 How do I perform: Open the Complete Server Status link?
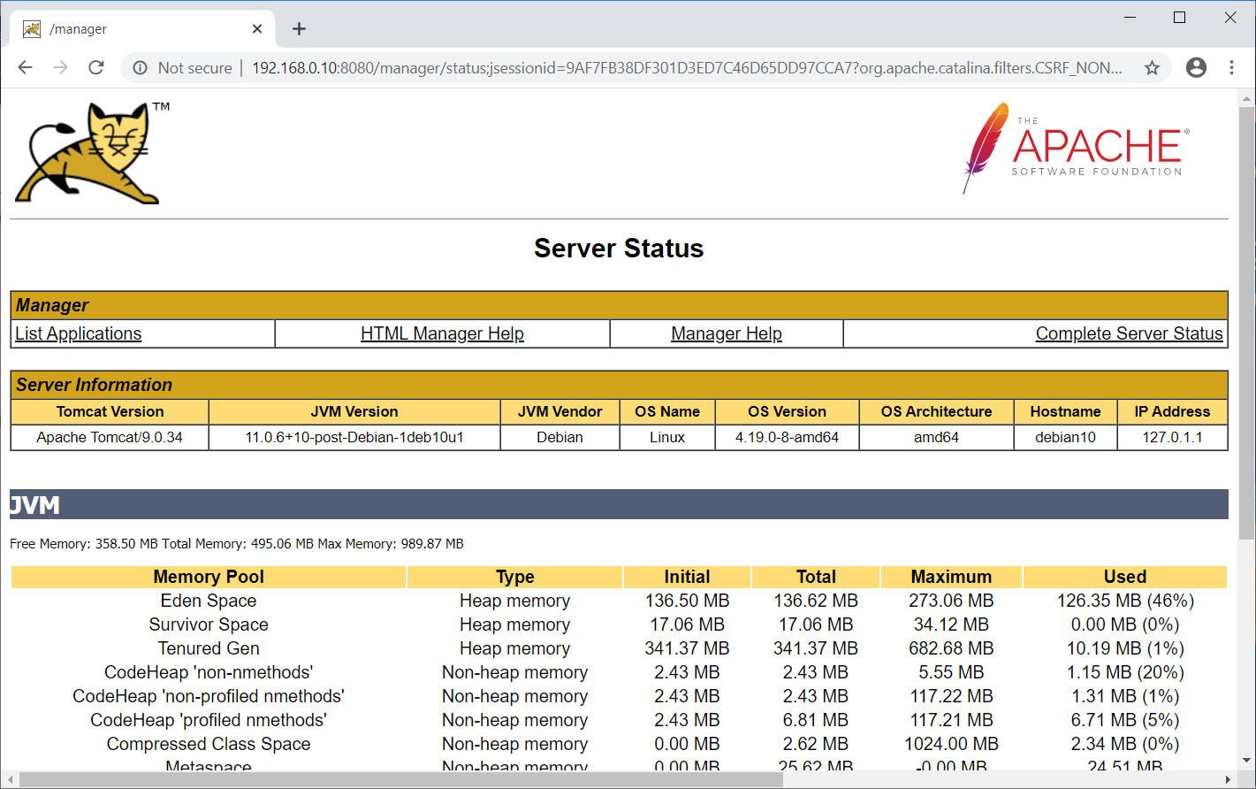coord(1129,333)
